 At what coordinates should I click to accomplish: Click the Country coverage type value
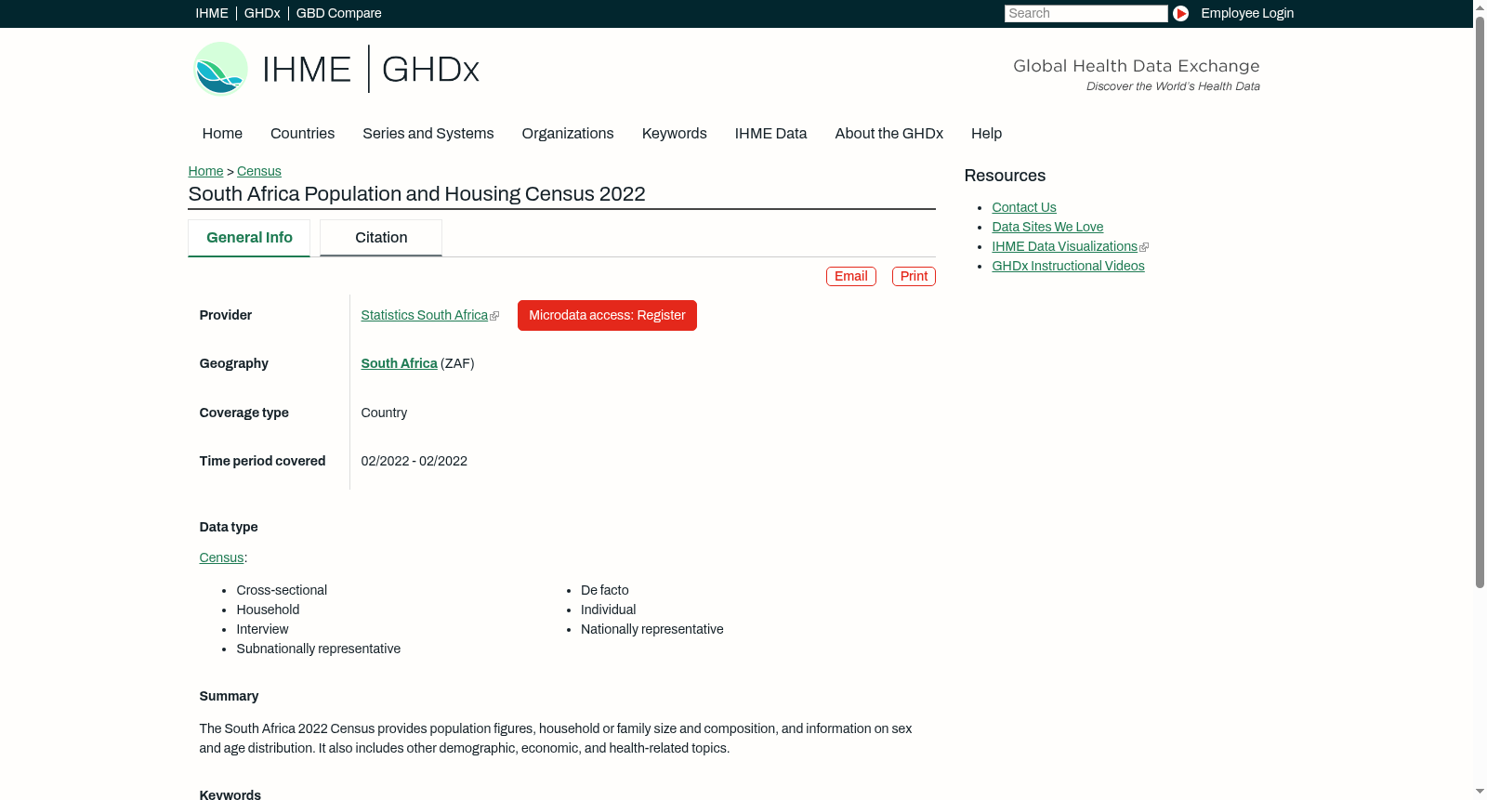384,413
